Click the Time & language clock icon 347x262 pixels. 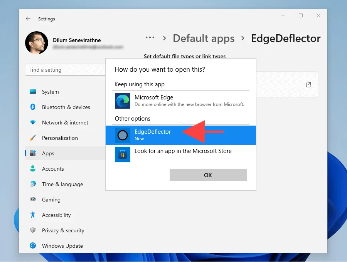point(33,184)
